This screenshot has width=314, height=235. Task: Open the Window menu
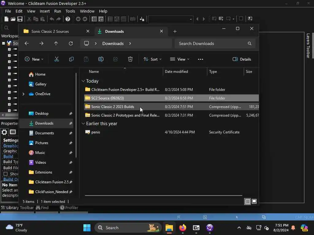coord(87,11)
